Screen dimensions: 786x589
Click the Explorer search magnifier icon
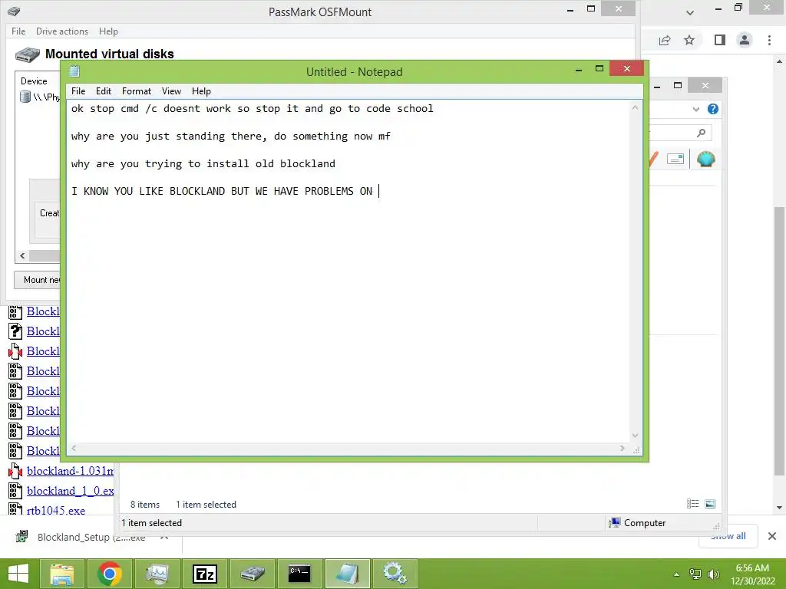click(x=702, y=133)
